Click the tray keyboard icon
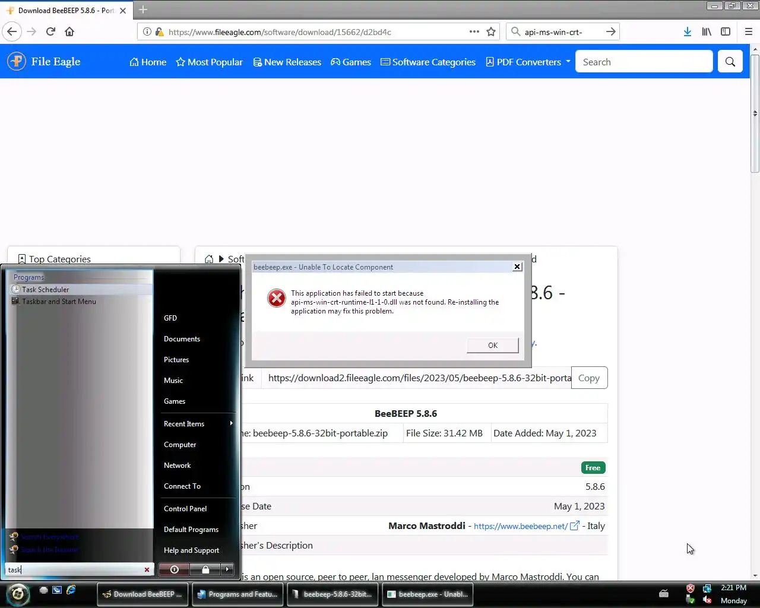The height and width of the screenshot is (608, 760). coord(664,593)
